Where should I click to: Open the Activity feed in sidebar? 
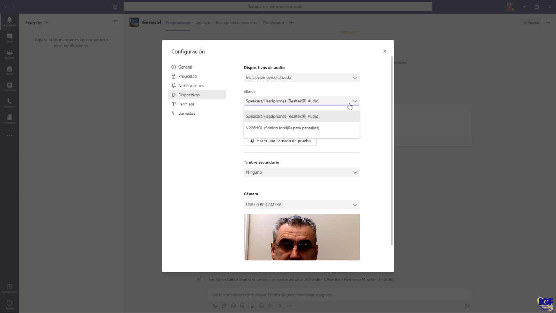pyautogui.click(x=9, y=22)
